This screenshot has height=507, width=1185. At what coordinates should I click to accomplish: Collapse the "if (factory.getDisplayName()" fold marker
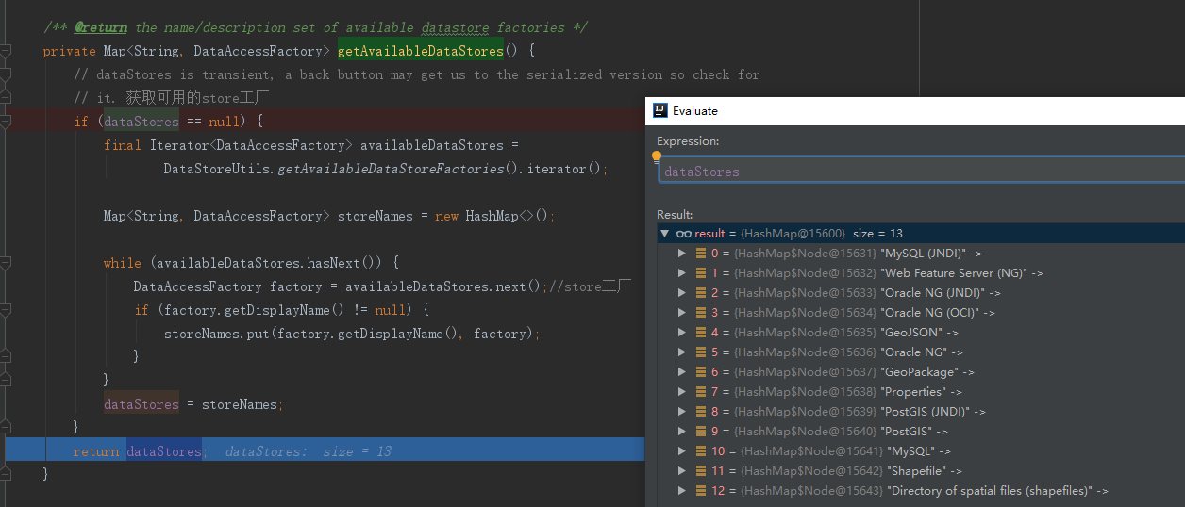pos(5,309)
